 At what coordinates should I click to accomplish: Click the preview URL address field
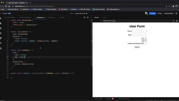point(137,21)
